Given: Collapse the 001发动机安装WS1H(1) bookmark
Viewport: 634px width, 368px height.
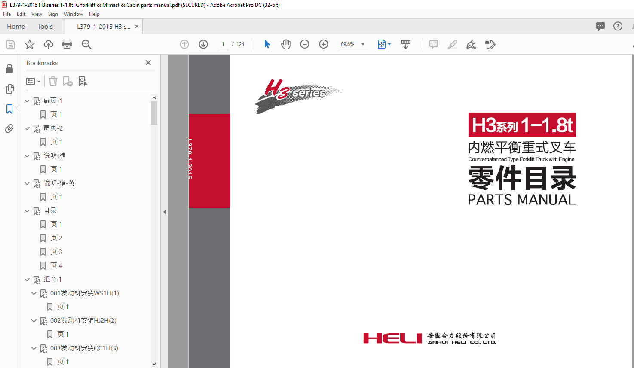Looking at the screenshot, I should [x=34, y=293].
